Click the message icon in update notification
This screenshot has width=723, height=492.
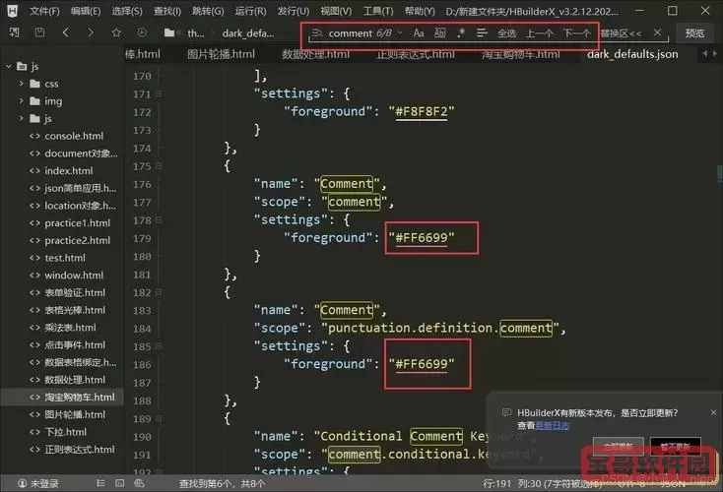506,412
